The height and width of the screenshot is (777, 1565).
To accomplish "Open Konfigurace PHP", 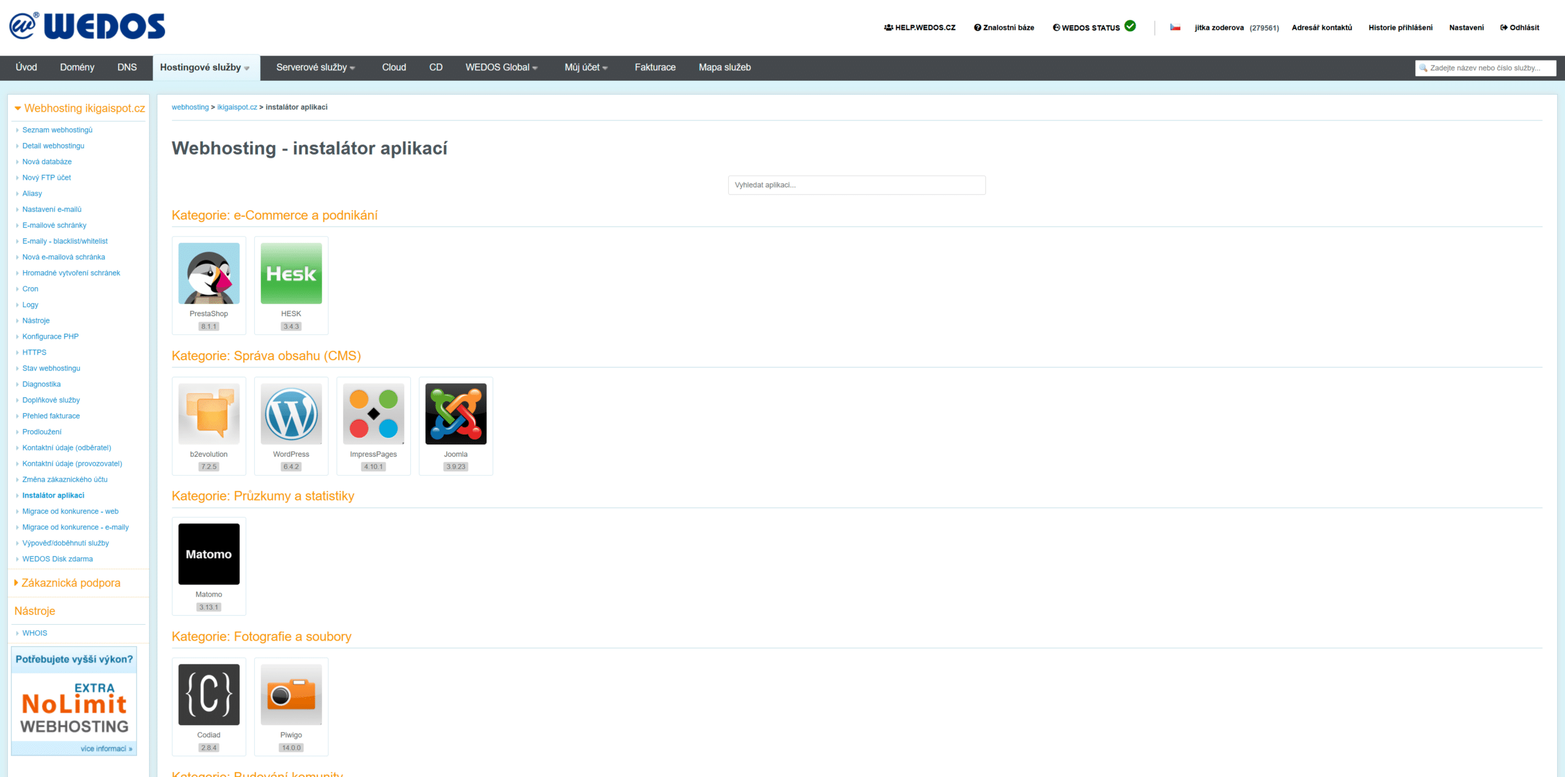I will click(x=50, y=336).
